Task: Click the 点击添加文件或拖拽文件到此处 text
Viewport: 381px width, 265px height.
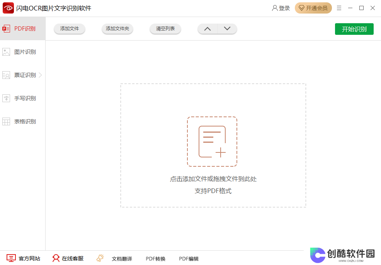Action: [213, 179]
